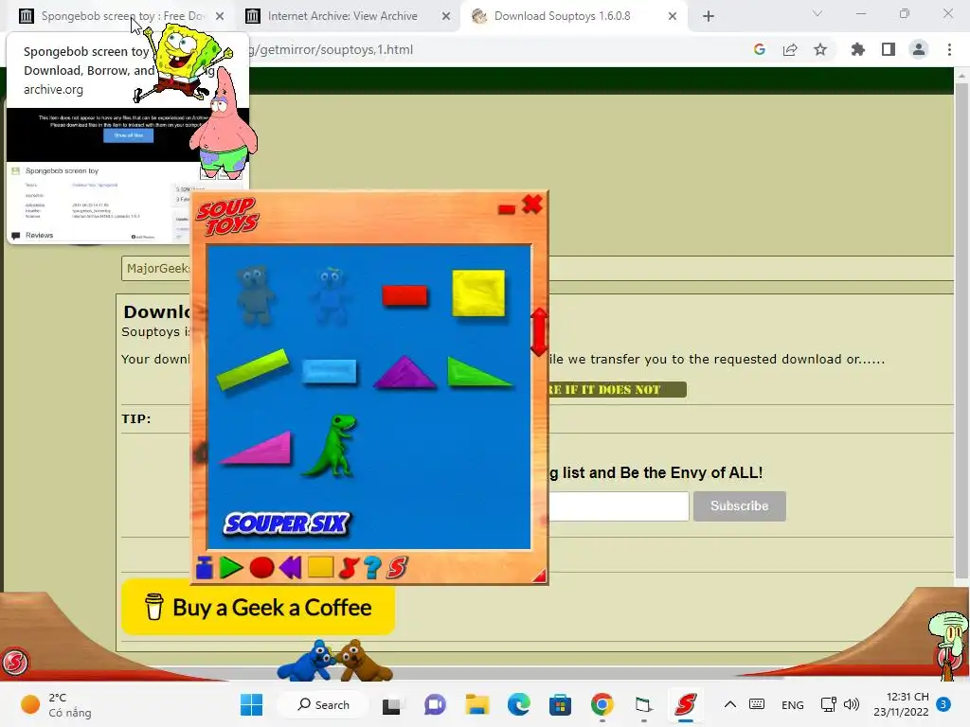Open taskbar Search box
The height and width of the screenshot is (727, 970).
(x=324, y=704)
